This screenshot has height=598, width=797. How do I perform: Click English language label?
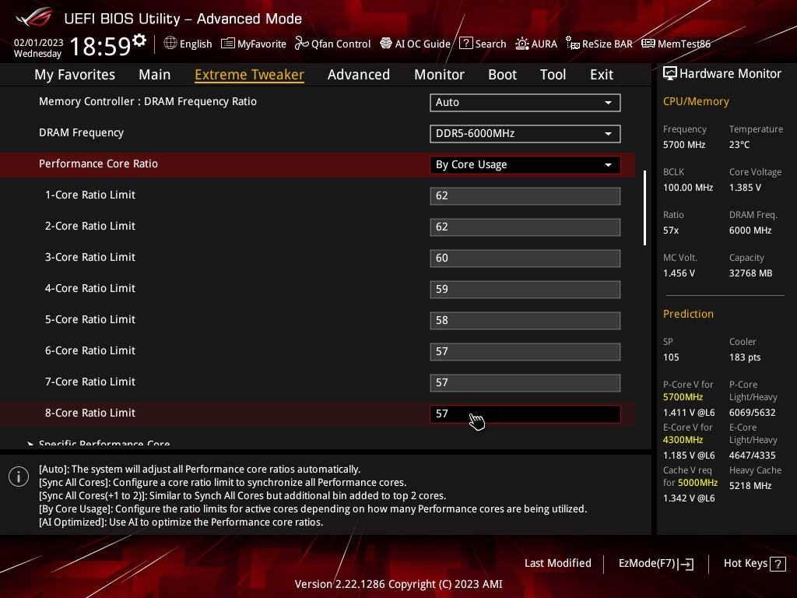195,44
